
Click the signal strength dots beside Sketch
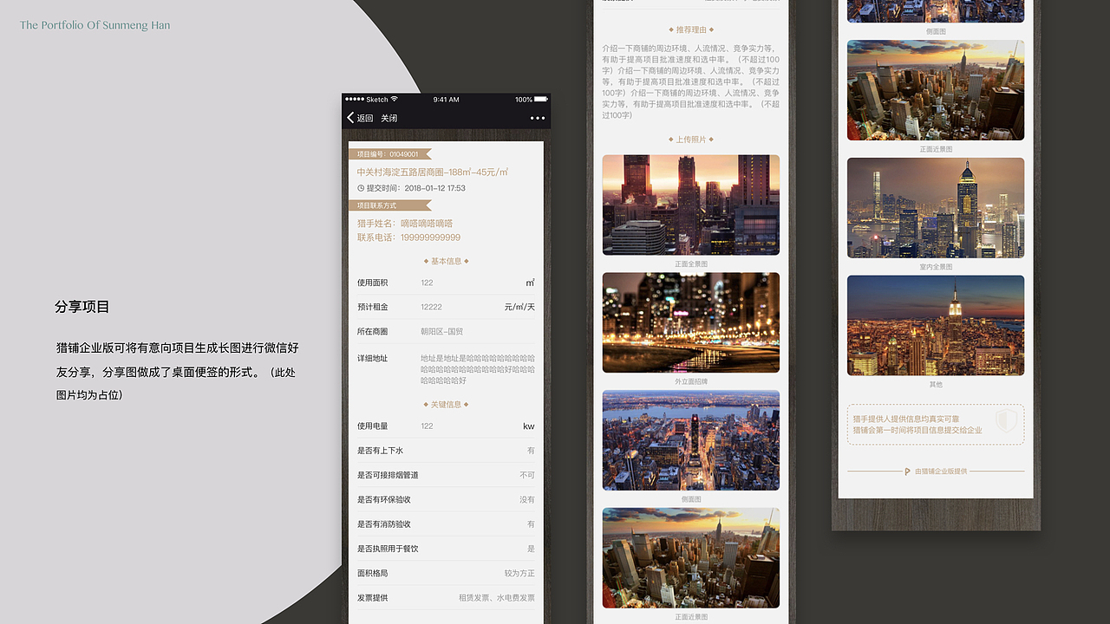click(x=355, y=100)
